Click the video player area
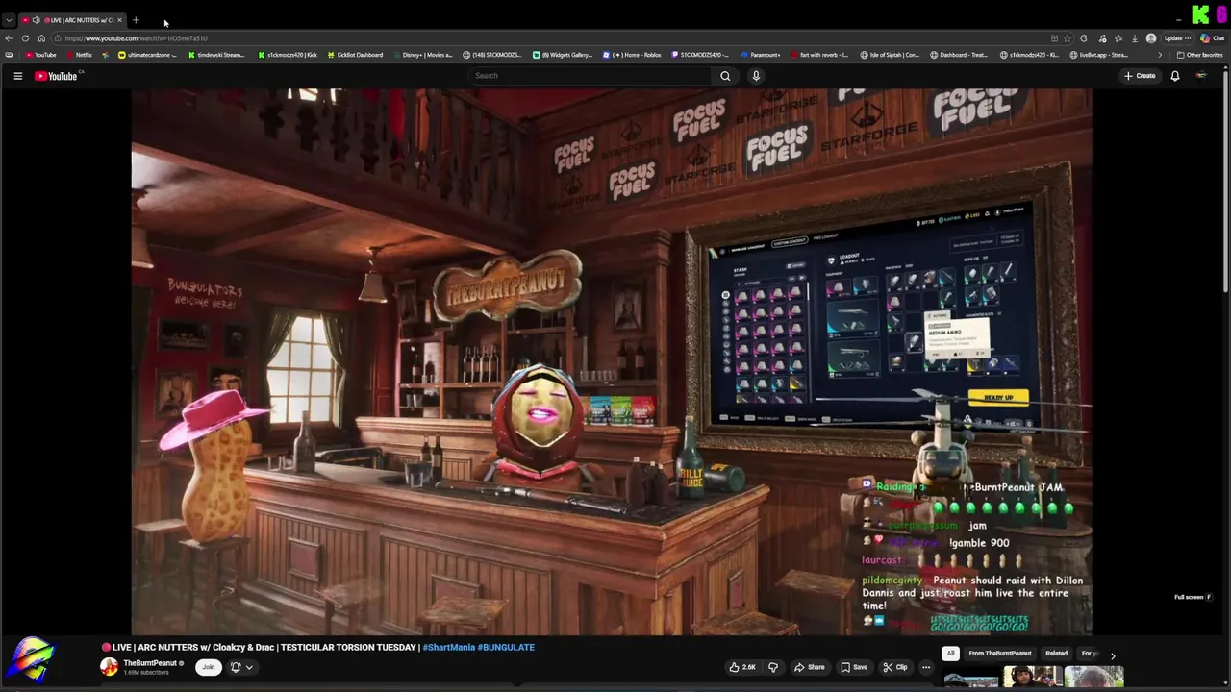1231x692 pixels. point(612,361)
